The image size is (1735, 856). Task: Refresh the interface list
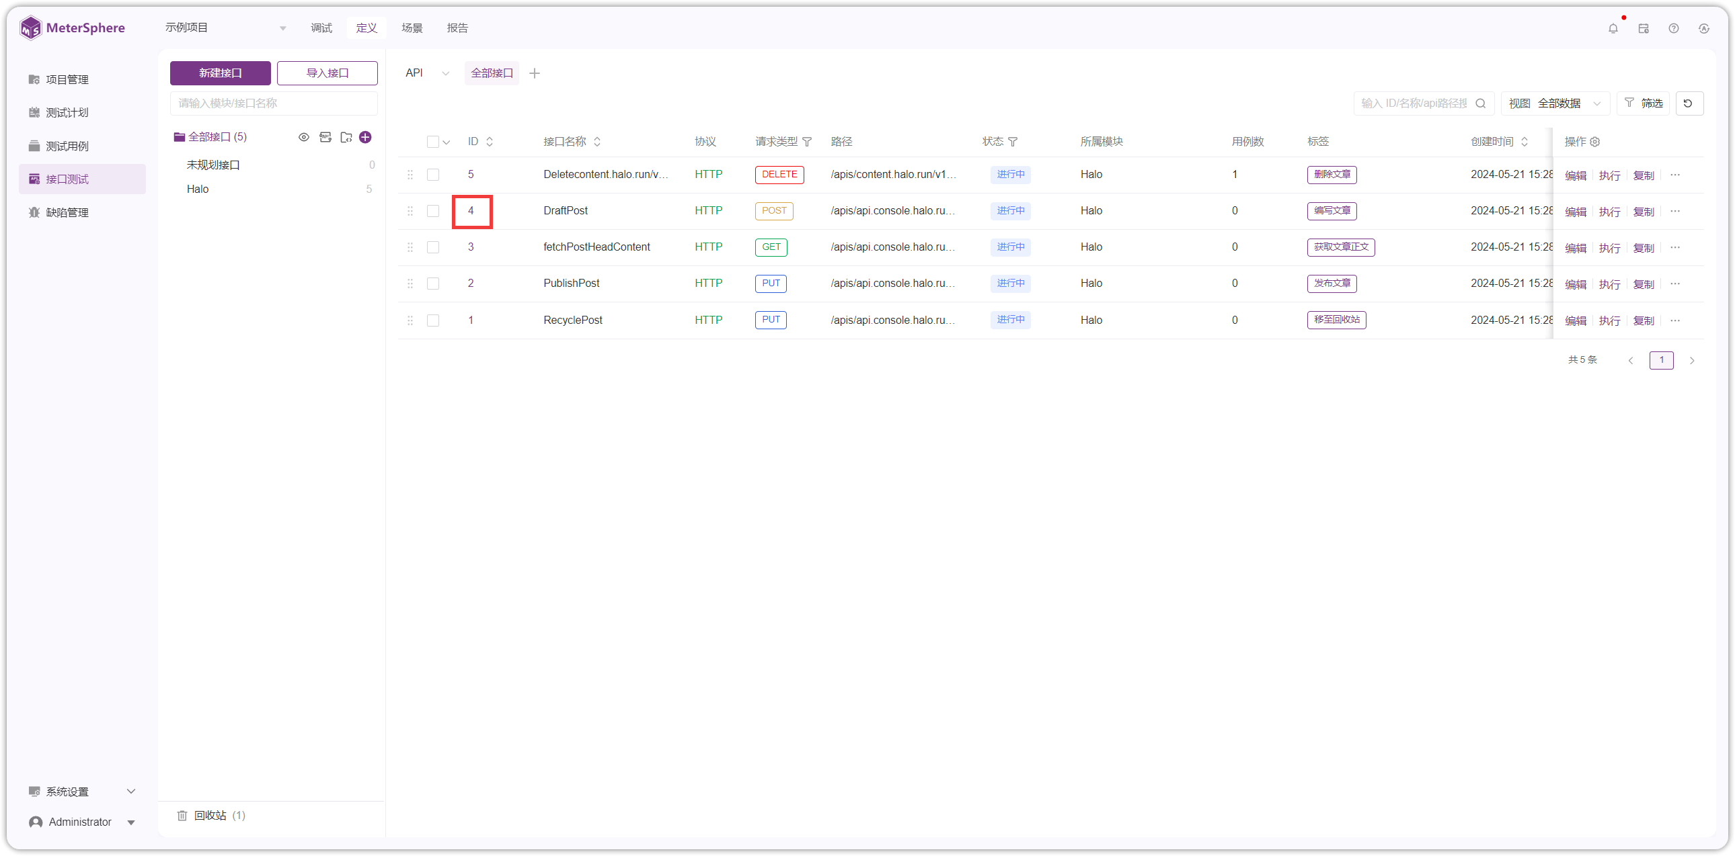tap(1689, 103)
